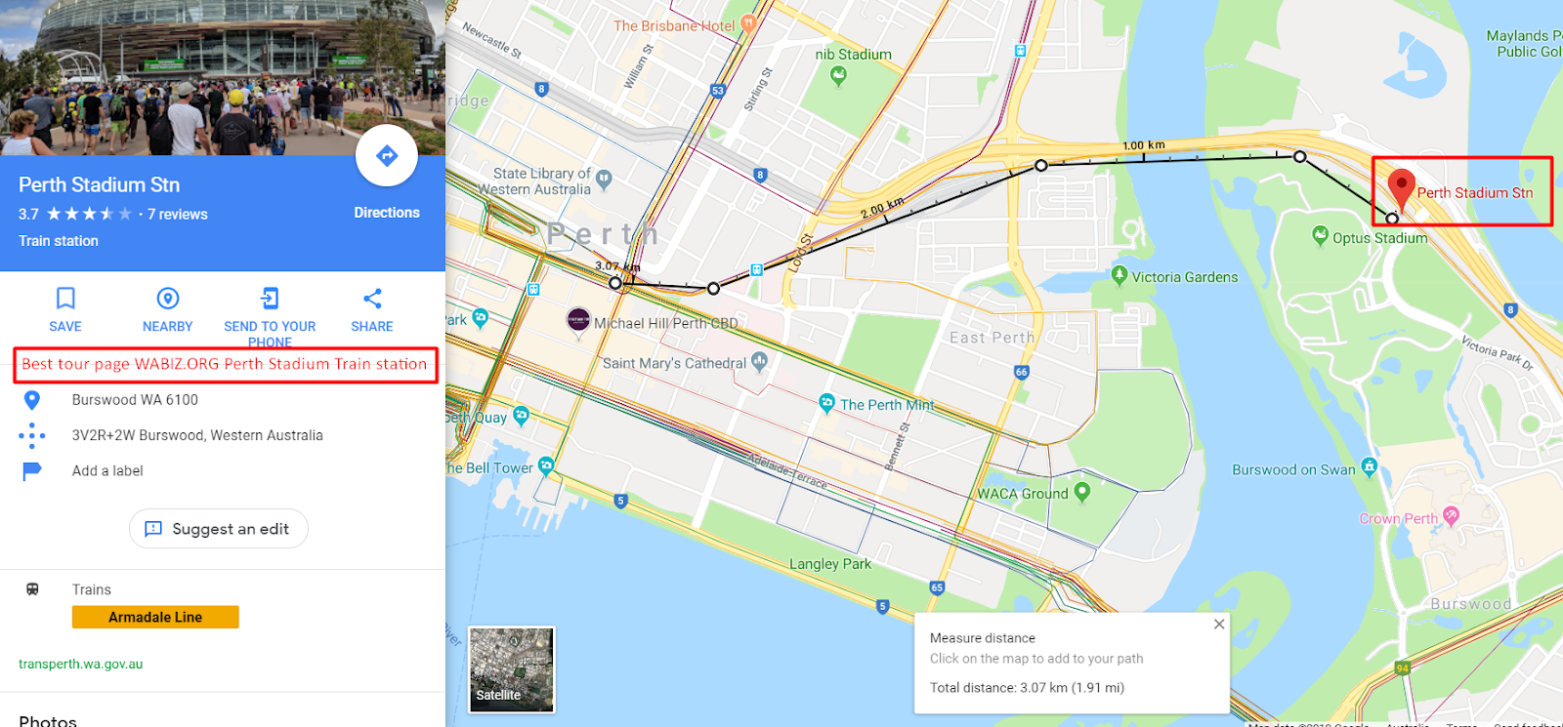Viewport: 1563px width, 727px height.
Task: Click East Perth suburb label
Action: pos(993,338)
